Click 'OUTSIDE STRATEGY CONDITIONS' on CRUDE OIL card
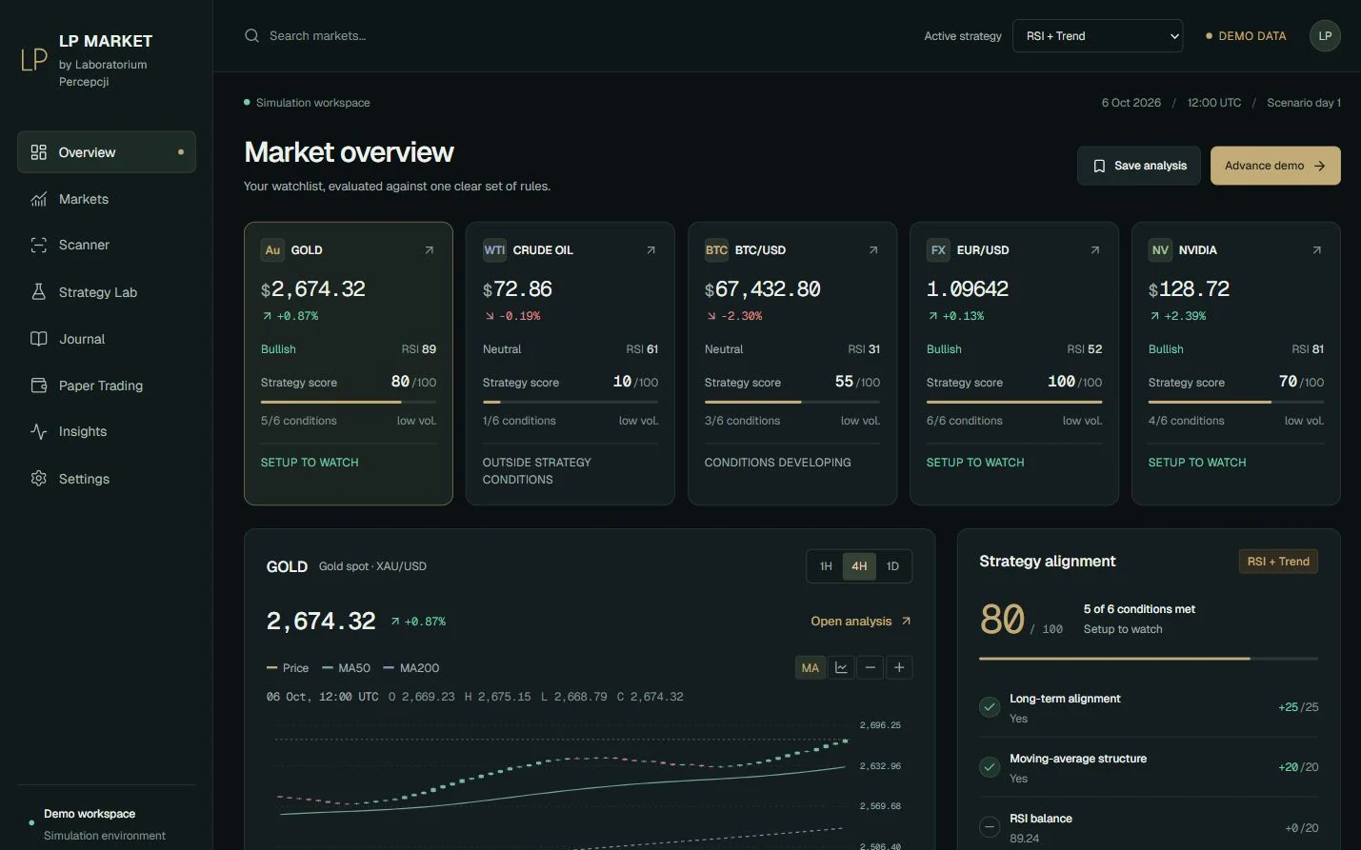Viewport: 1361px width, 850px height. [537, 471]
